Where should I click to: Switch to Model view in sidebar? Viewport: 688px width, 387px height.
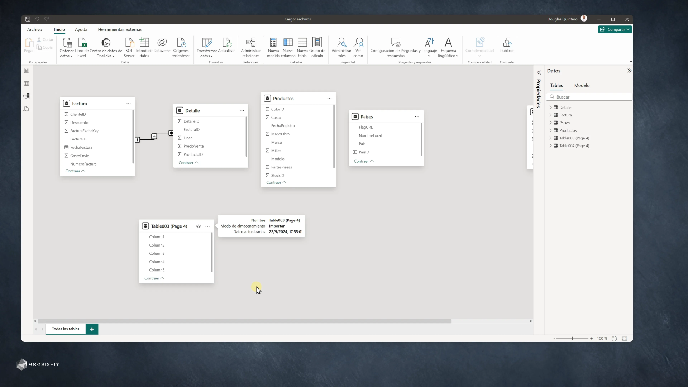(27, 96)
